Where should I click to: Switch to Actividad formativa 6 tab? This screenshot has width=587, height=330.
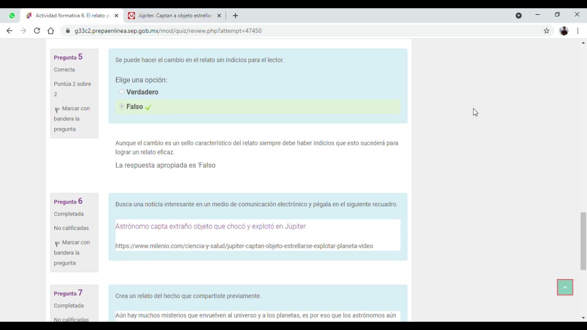(x=72, y=16)
